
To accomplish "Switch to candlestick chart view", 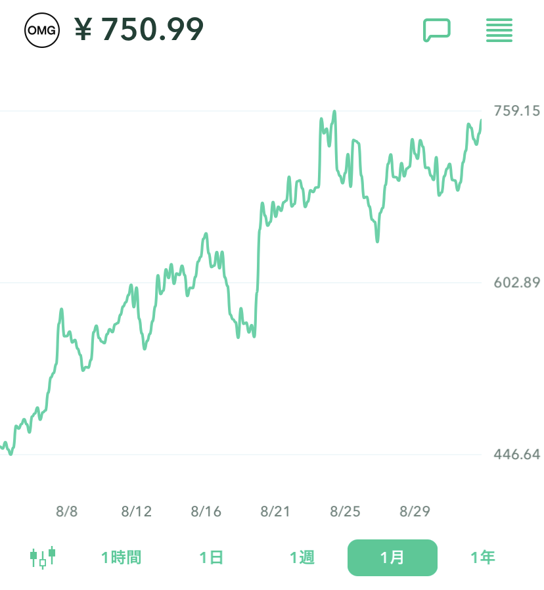I will tap(43, 558).
